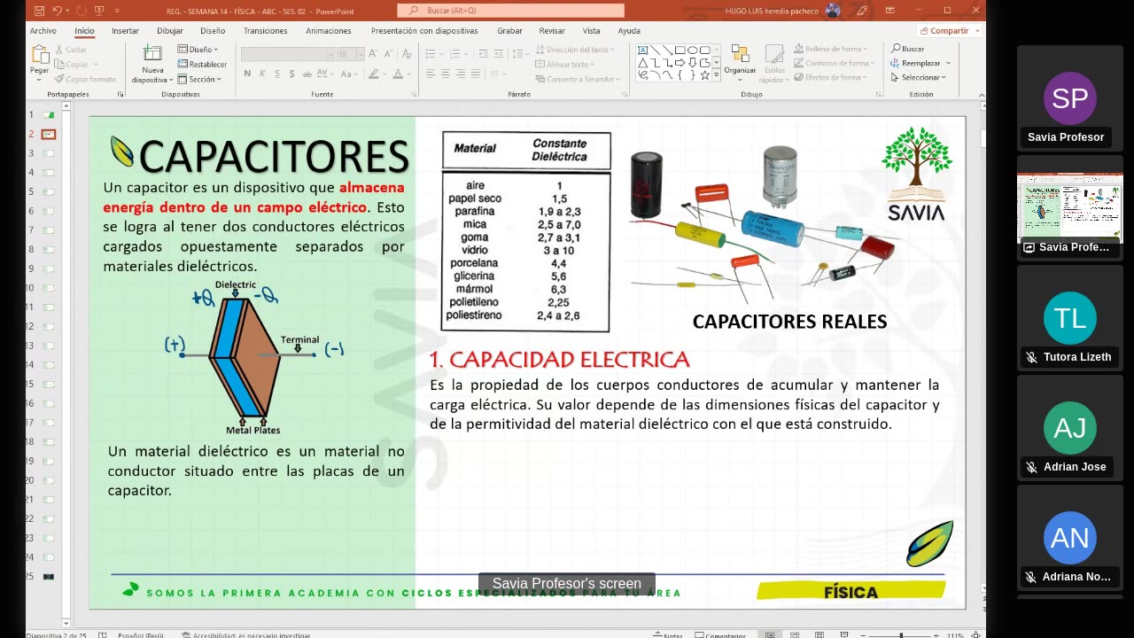Select slide 3 thumbnail in slide panel
The width and height of the screenshot is (1134, 638).
point(48,153)
